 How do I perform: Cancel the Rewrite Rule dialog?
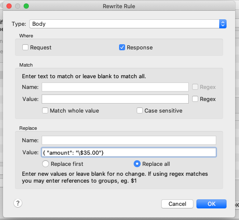click(177, 204)
